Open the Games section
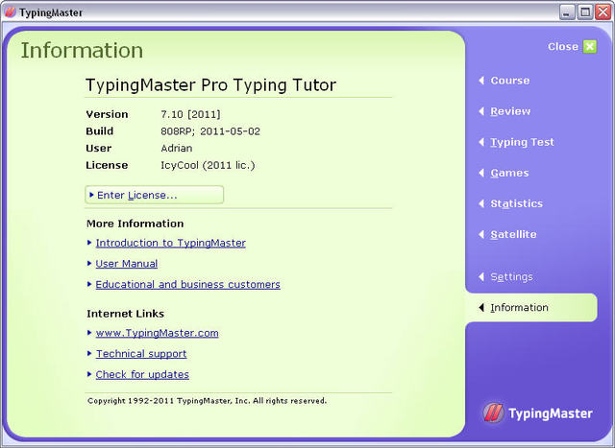Image resolution: width=615 pixels, height=448 pixels. click(x=509, y=173)
